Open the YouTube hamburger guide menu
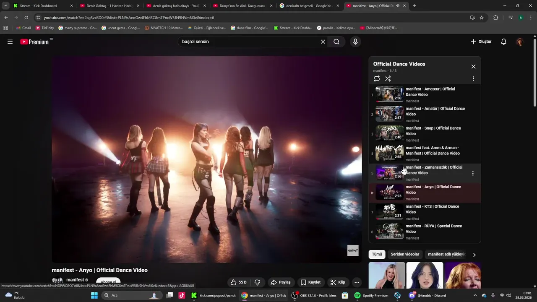The height and width of the screenshot is (302, 537). click(x=10, y=42)
